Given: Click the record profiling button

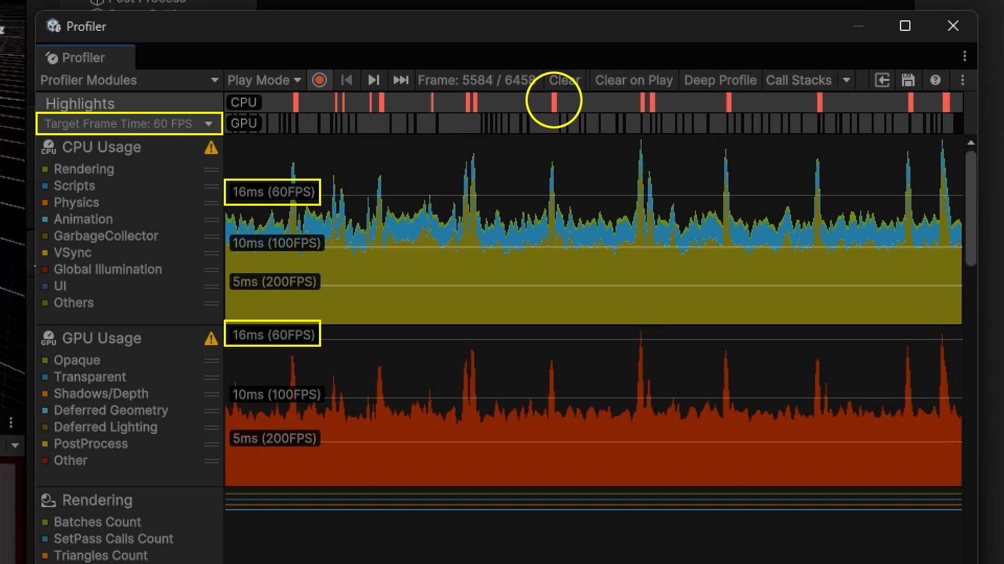Looking at the screenshot, I should click(x=319, y=80).
